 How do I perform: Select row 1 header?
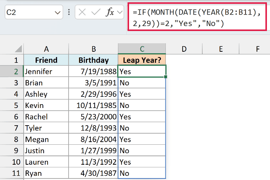tap(12, 60)
